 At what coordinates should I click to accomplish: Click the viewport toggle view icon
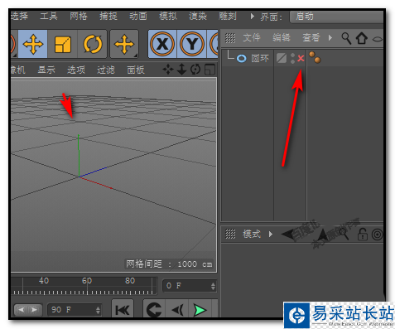210,70
